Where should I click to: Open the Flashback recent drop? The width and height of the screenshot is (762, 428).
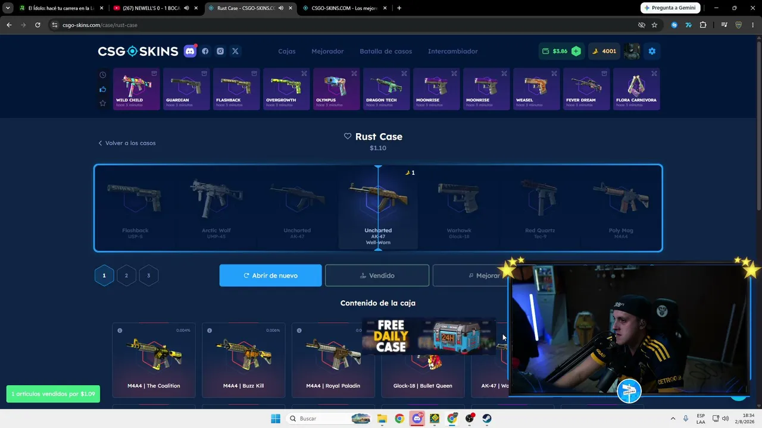pos(236,89)
